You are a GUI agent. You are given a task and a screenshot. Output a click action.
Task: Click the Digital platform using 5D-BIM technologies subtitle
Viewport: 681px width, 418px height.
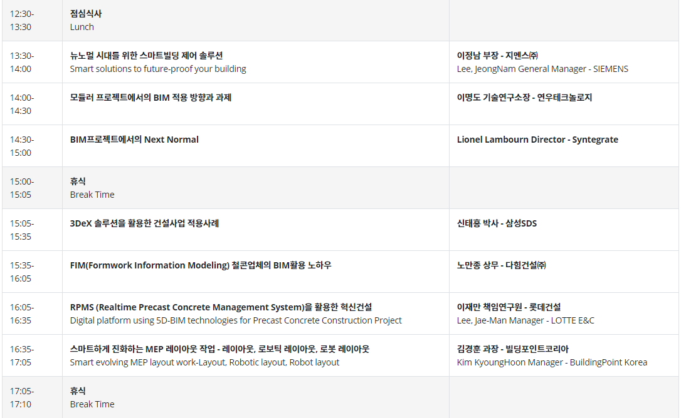click(x=236, y=320)
